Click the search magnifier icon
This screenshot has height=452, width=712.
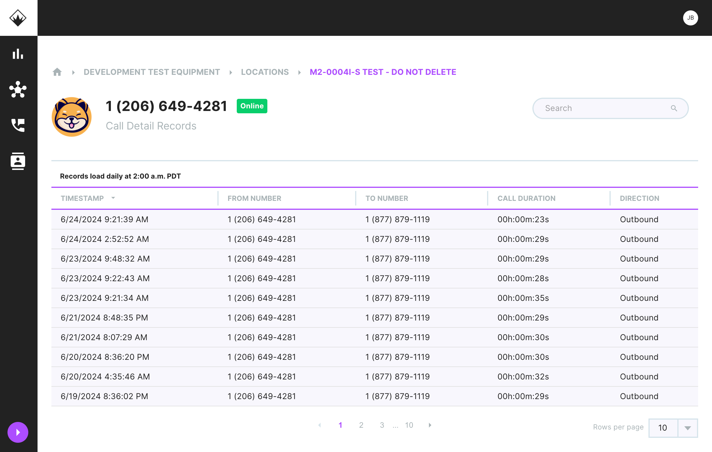click(674, 108)
